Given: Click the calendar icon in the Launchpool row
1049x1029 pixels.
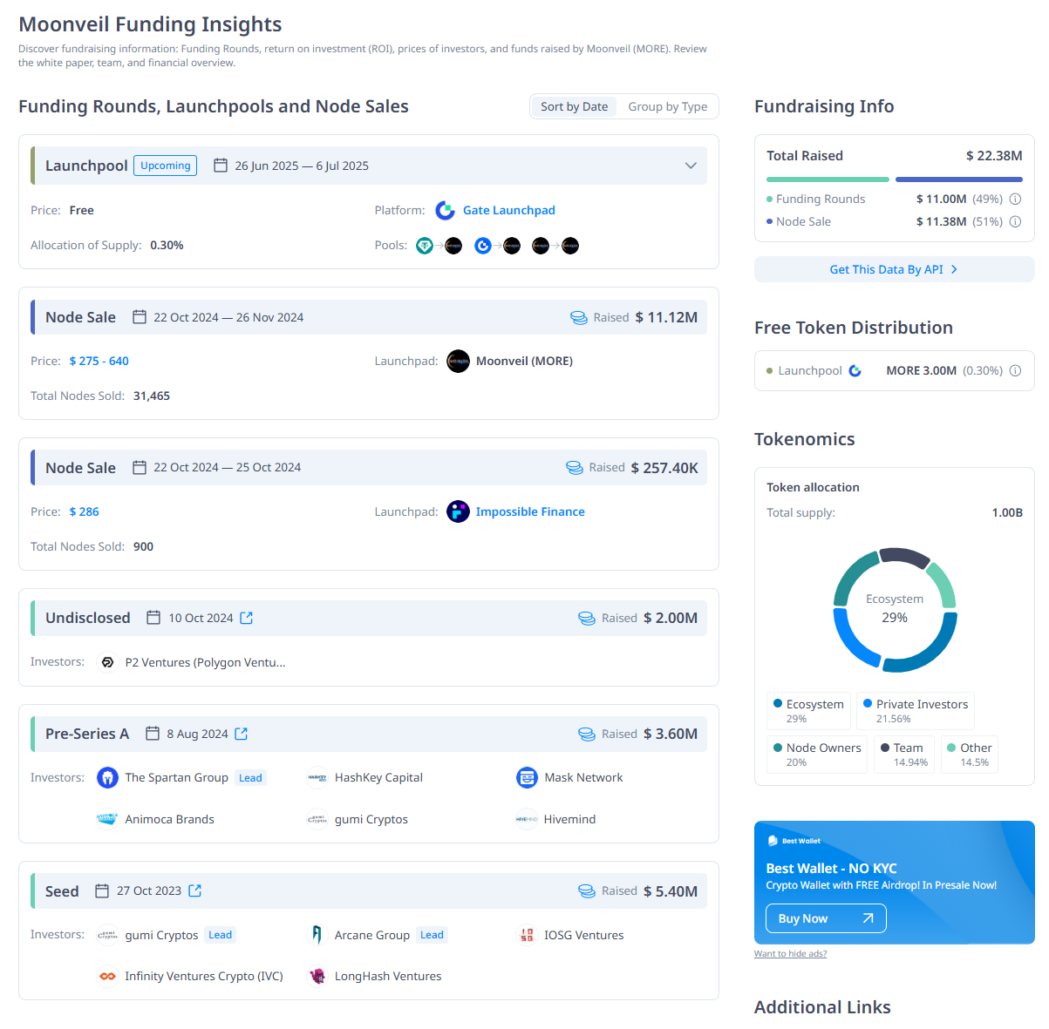Looking at the screenshot, I should (221, 166).
